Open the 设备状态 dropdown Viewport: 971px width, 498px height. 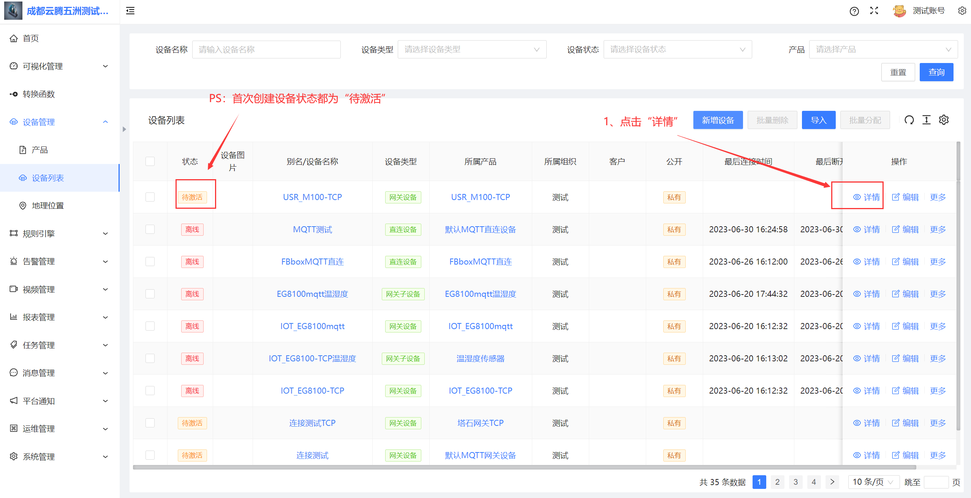[x=678, y=49]
